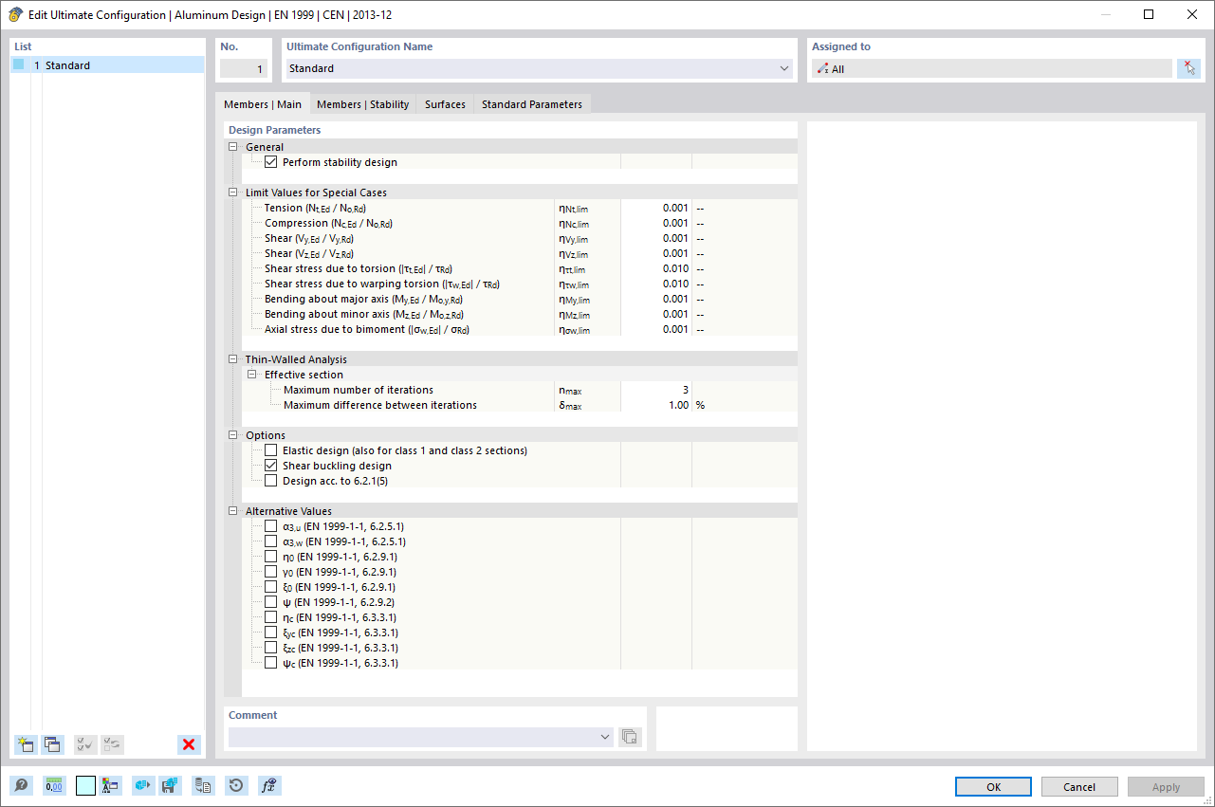Open the Comment dropdown
1215x807 pixels.
tap(604, 736)
